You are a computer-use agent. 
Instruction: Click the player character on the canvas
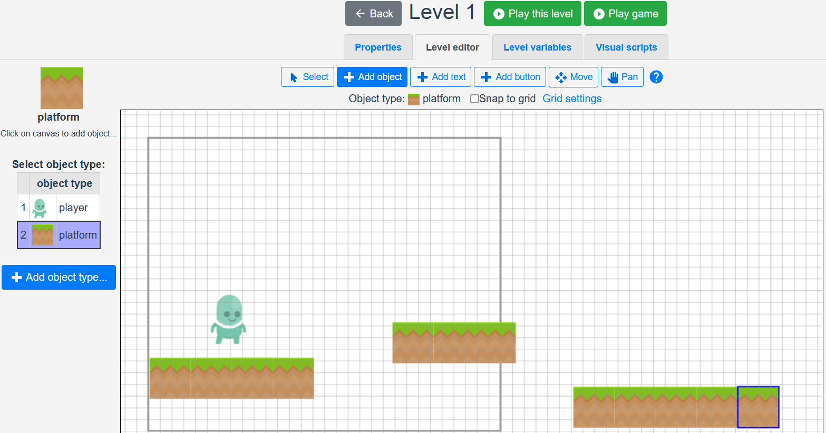click(x=229, y=319)
